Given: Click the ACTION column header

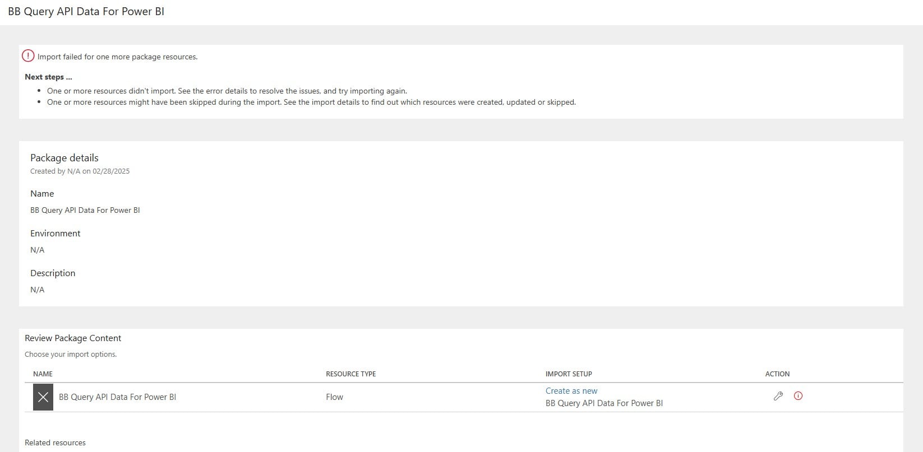Looking at the screenshot, I should pyautogui.click(x=777, y=374).
